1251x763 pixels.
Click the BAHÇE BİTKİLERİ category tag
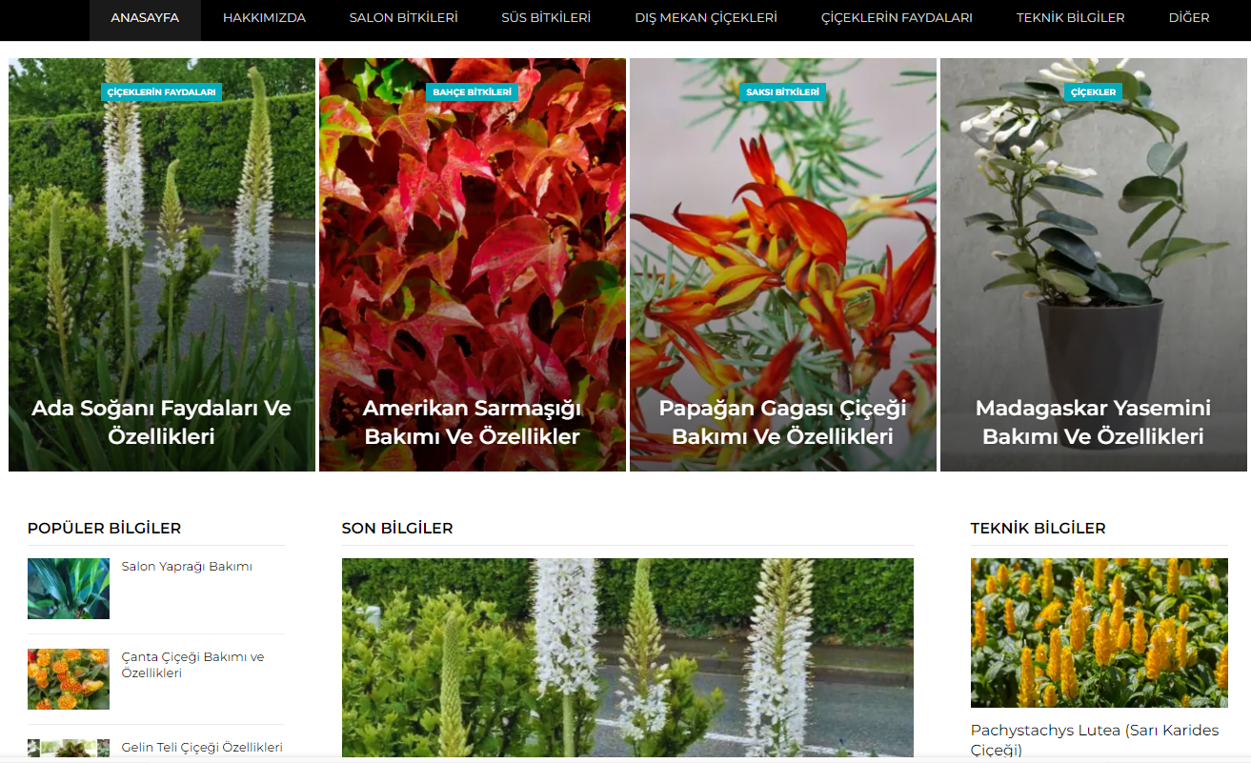pos(473,92)
